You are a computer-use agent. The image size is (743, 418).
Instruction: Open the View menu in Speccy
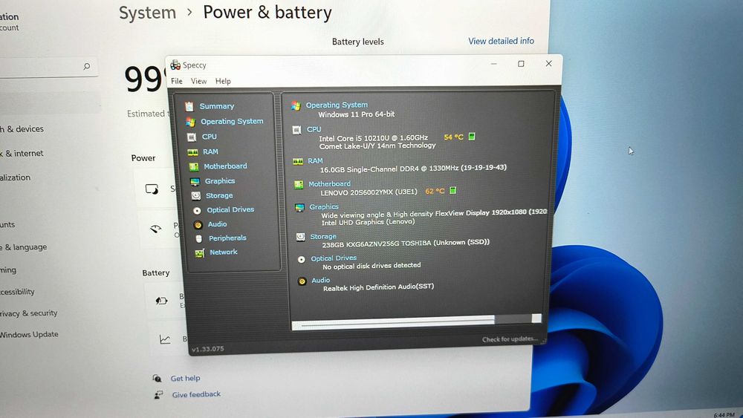[198, 82]
